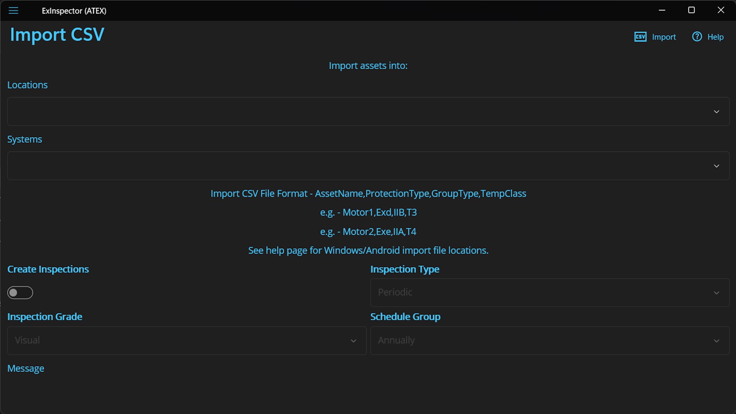
Task: Expand the Systems dropdown chevron
Action: pyautogui.click(x=716, y=166)
